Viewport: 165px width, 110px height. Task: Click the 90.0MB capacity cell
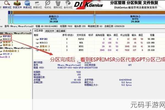pyautogui.click(x=151, y=39)
